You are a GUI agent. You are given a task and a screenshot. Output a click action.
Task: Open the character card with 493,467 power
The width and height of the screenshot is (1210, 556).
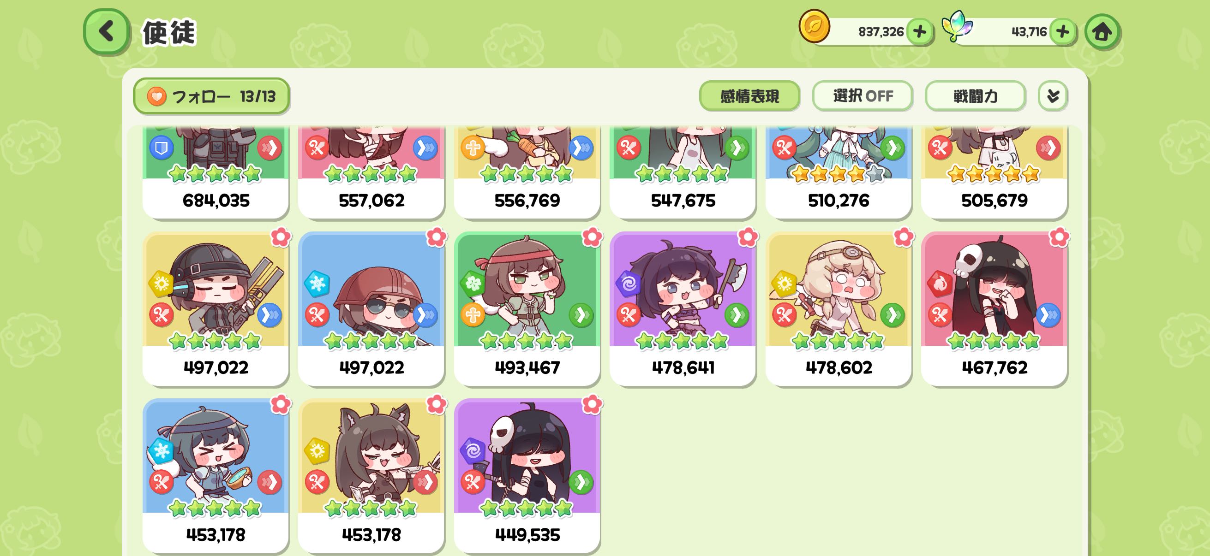click(x=527, y=309)
